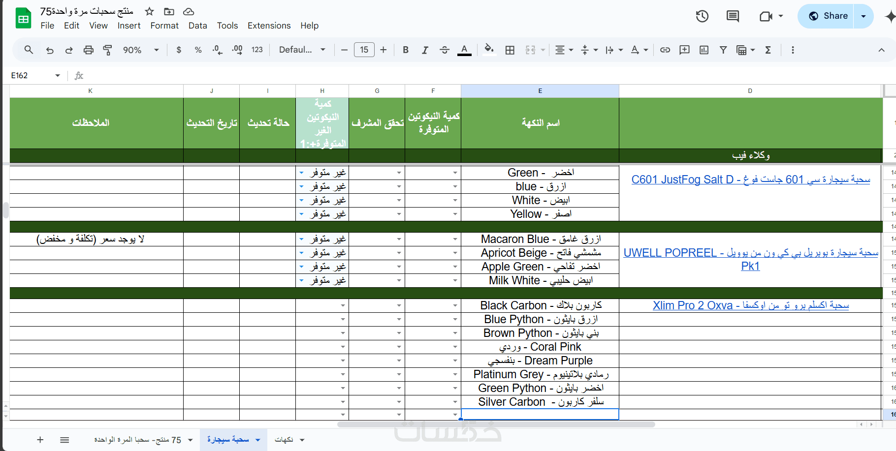Check the cloud save status icon
This screenshot has height=451, width=896.
(x=189, y=11)
